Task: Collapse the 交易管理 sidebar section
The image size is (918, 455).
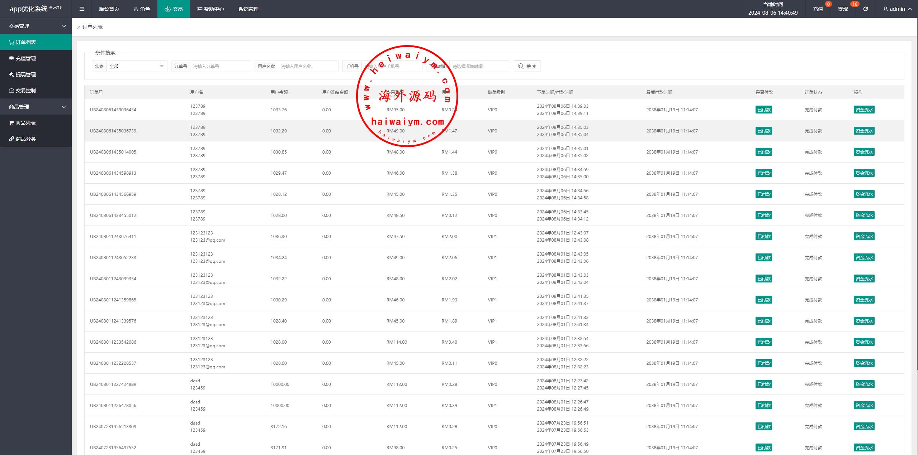Action: pos(36,26)
